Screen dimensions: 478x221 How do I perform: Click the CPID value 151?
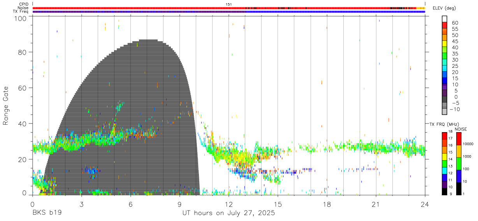(x=229, y=4)
